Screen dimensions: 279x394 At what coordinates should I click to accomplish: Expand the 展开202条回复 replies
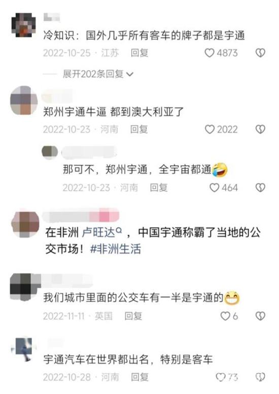[98, 74]
